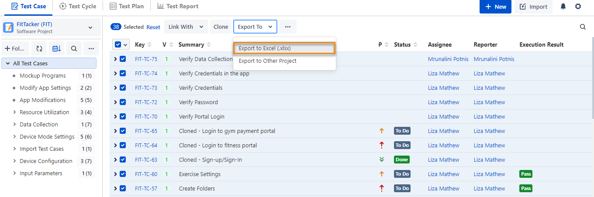Choose Export to Excel (.xlsx)
The width and height of the screenshot is (594, 197).
[x=284, y=48]
